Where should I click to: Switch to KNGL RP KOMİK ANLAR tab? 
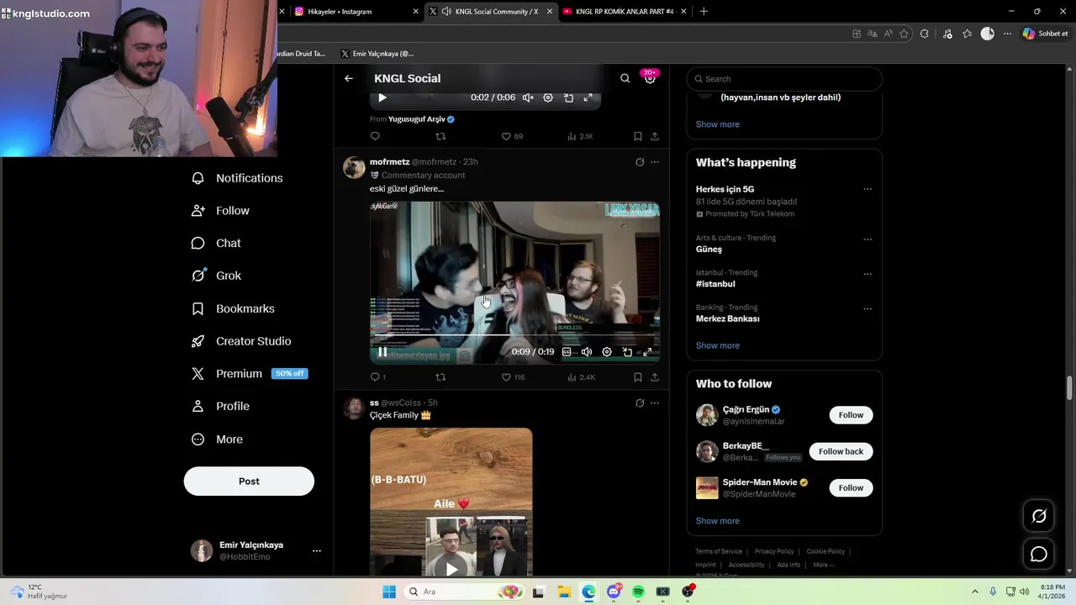(x=623, y=12)
